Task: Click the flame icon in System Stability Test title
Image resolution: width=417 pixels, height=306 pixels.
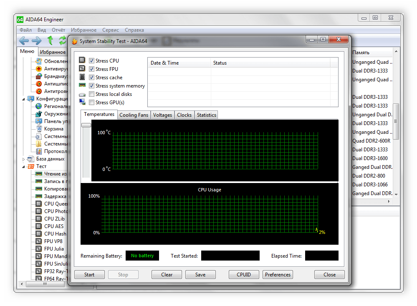Action: click(x=74, y=41)
